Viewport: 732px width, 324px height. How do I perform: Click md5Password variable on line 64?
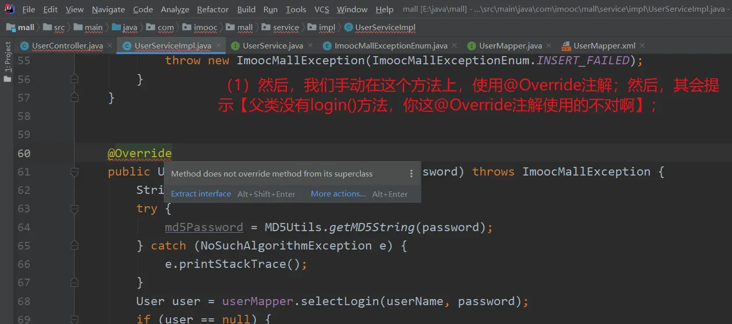coord(204,227)
